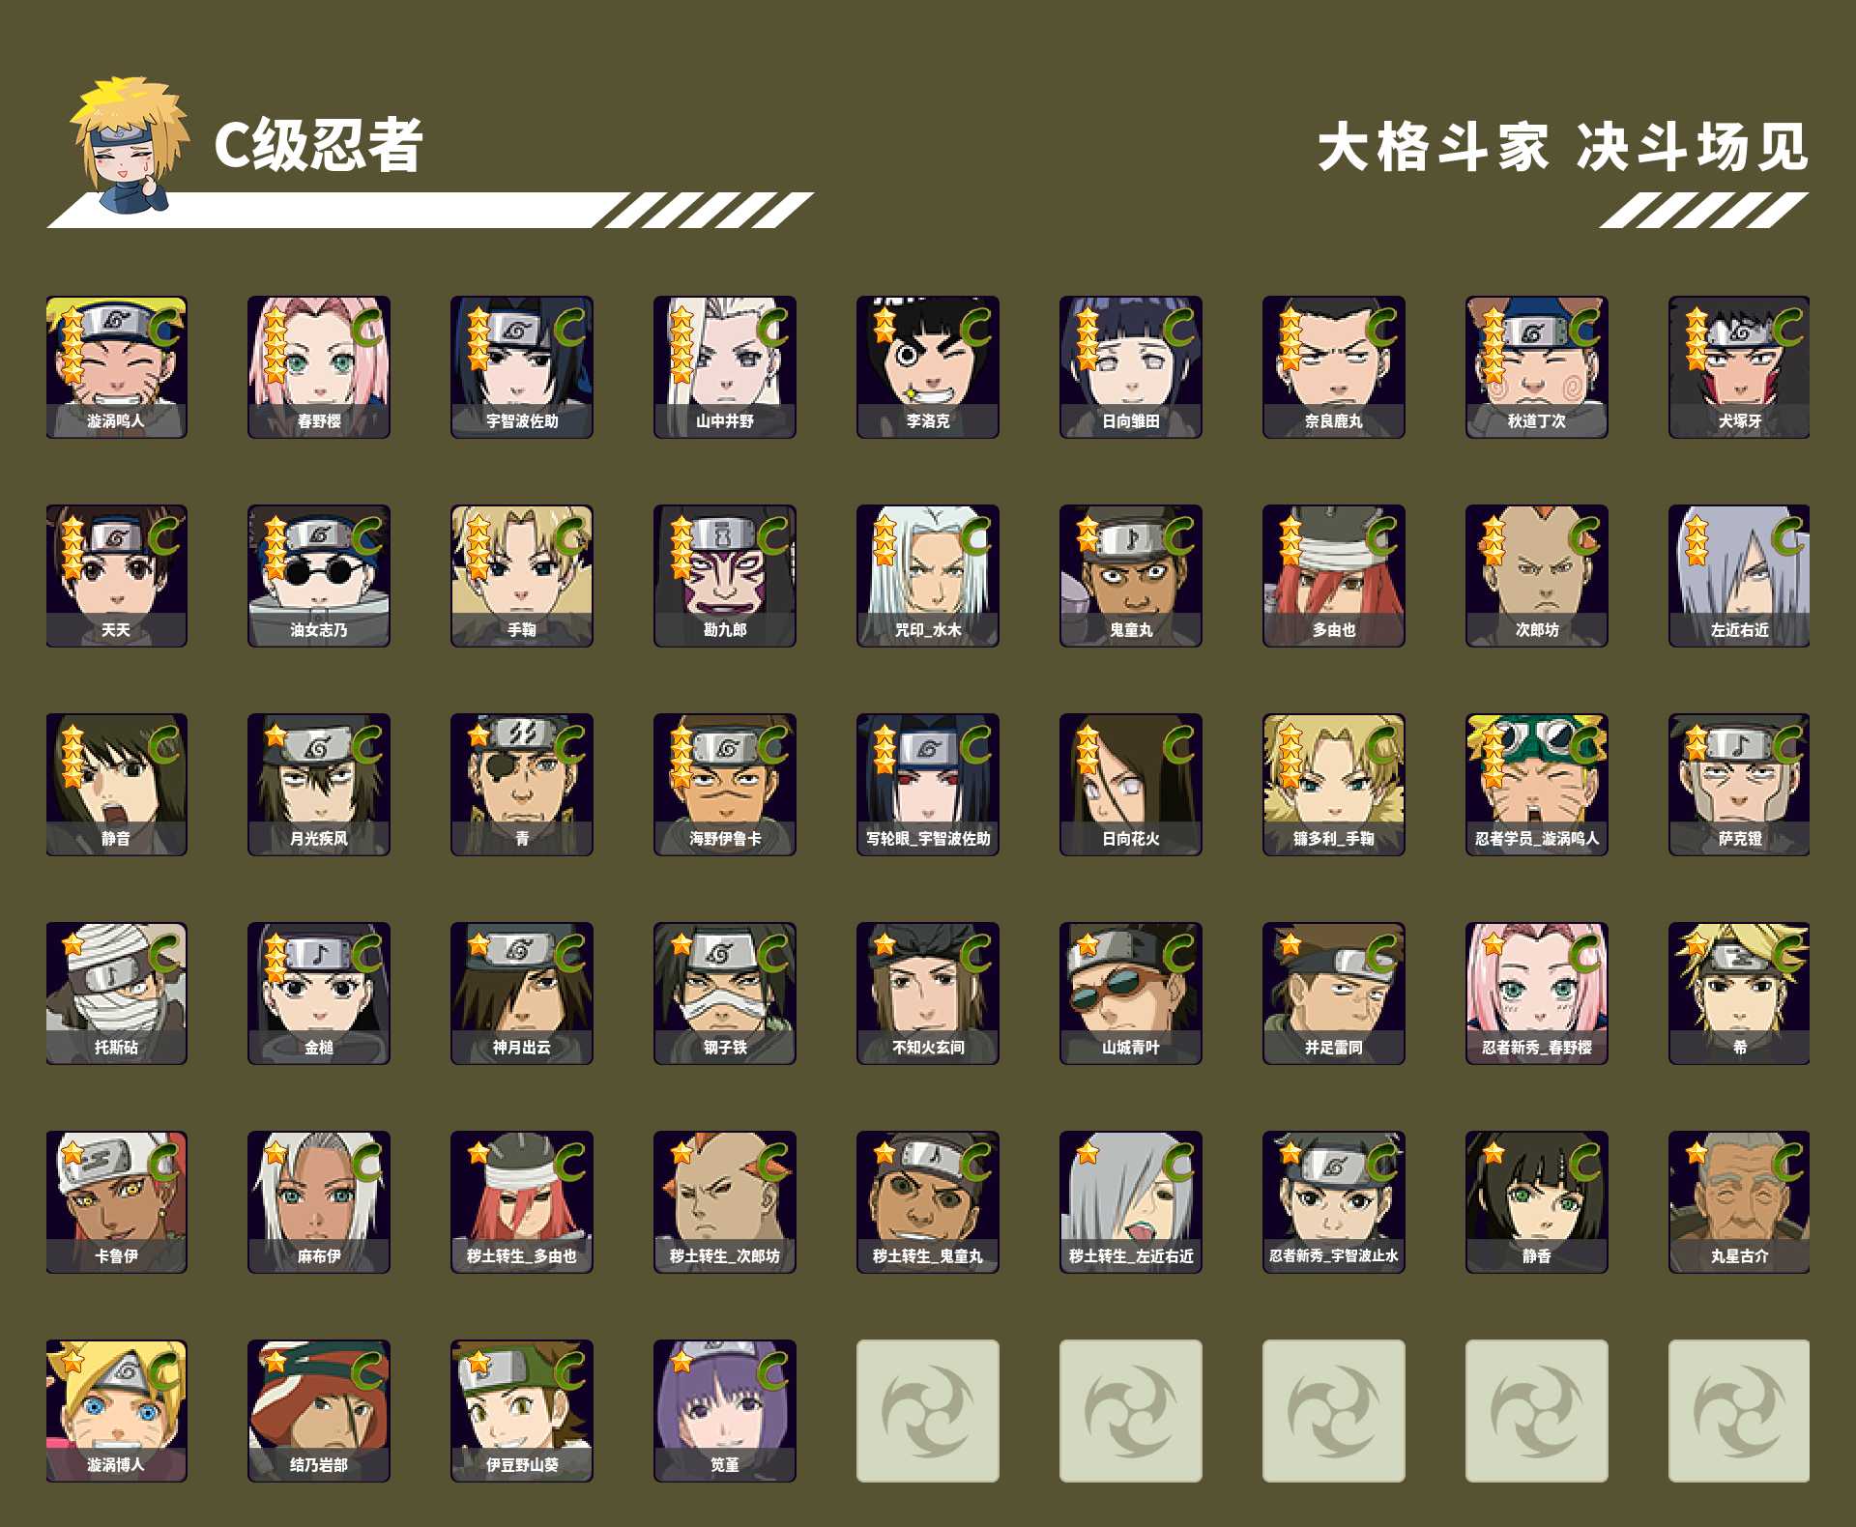Select the 日向雏田 character icon
Viewport: 1856px width, 1527px height.
[1131, 367]
